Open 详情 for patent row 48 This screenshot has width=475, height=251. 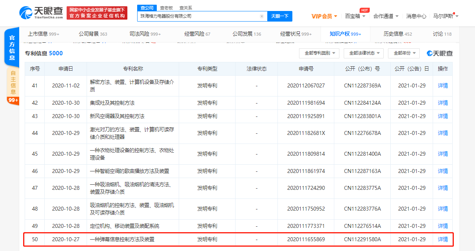point(443,209)
